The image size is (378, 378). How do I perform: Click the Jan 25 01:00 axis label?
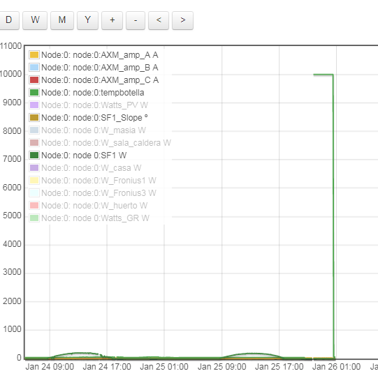pyautogui.click(x=164, y=367)
